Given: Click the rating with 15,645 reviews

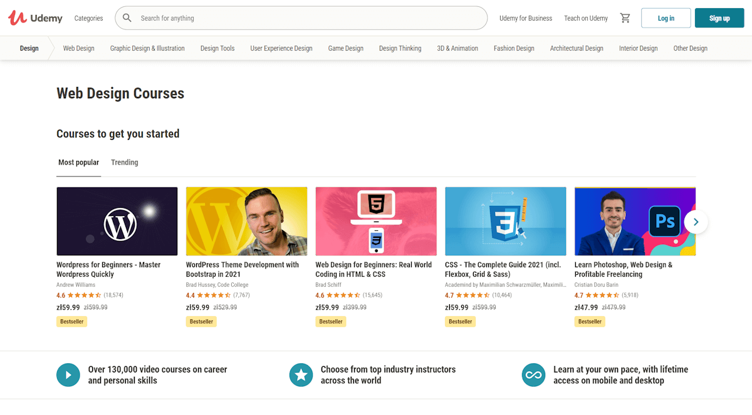Looking at the screenshot, I should [x=348, y=295].
